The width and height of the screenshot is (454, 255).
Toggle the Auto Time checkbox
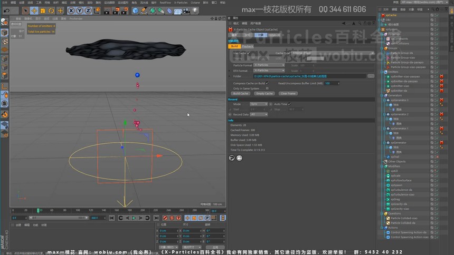[289, 104]
